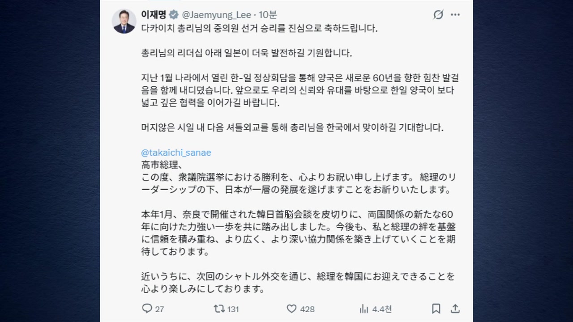The width and height of the screenshot is (573, 322).
Task: View post analytics bar chart icon
Action: 364,309
